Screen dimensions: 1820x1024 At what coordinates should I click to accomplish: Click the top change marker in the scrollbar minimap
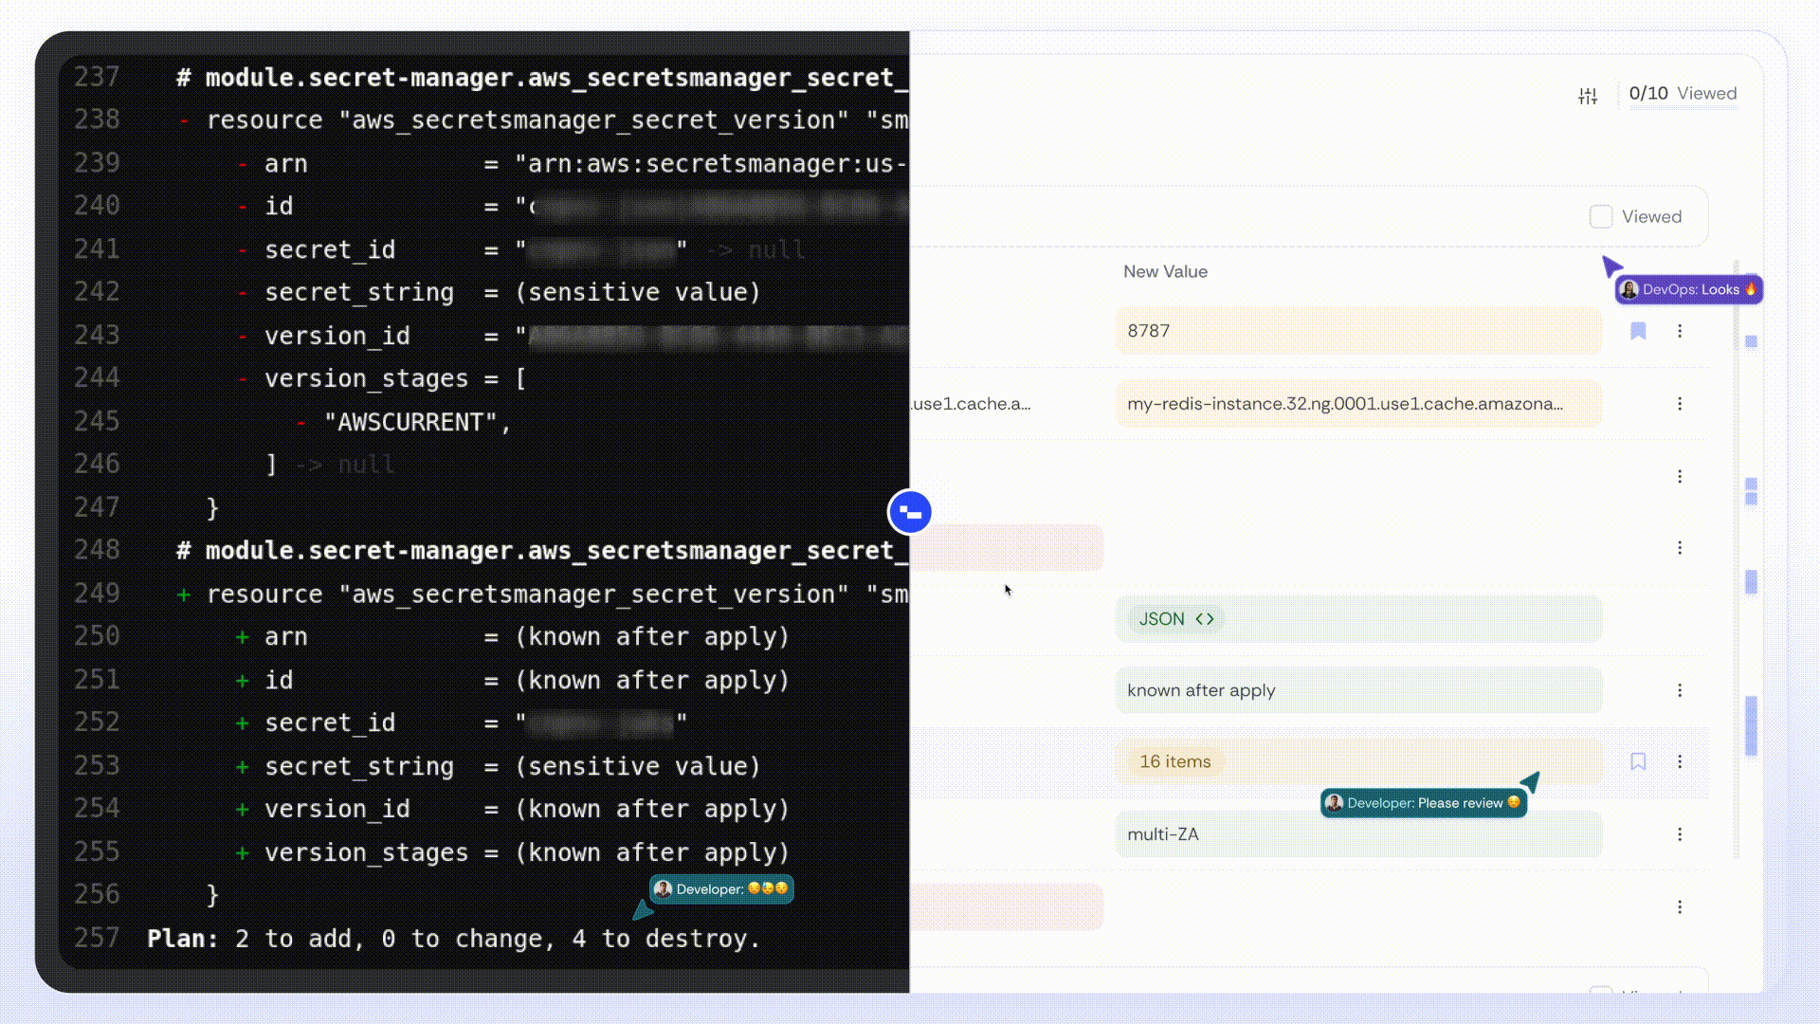click(x=1751, y=341)
